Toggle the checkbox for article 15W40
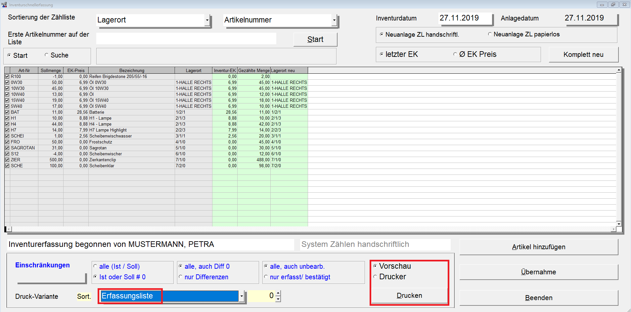 (x=7, y=100)
